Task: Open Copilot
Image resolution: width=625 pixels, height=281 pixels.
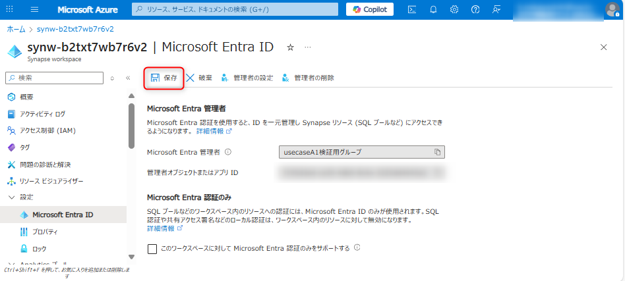Action: pyautogui.click(x=370, y=10)
